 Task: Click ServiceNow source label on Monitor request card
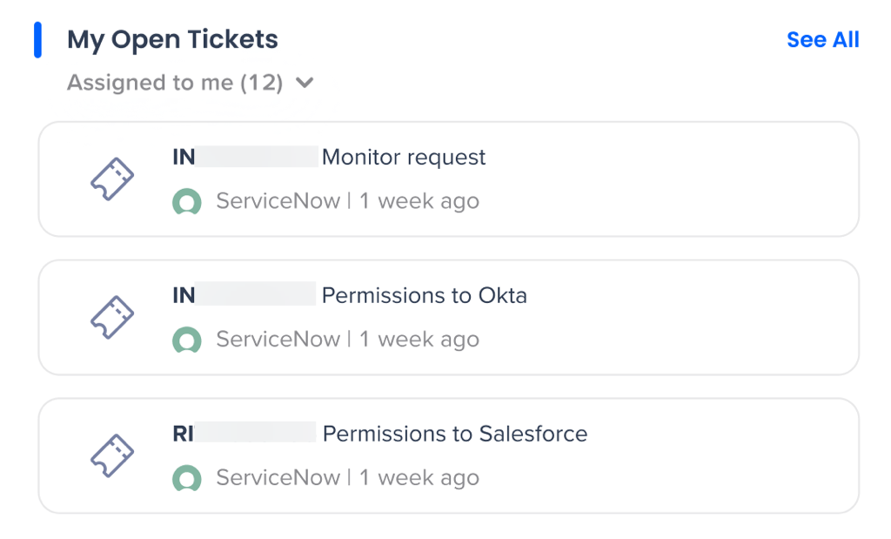pos(278,202)
